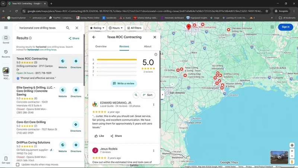
Task: Open Recents in the sidebar
Action: (x=6, y=54)
